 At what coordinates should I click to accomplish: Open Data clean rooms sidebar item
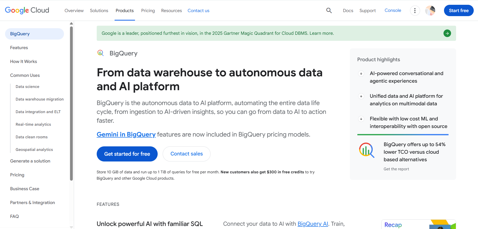(31, 137)
